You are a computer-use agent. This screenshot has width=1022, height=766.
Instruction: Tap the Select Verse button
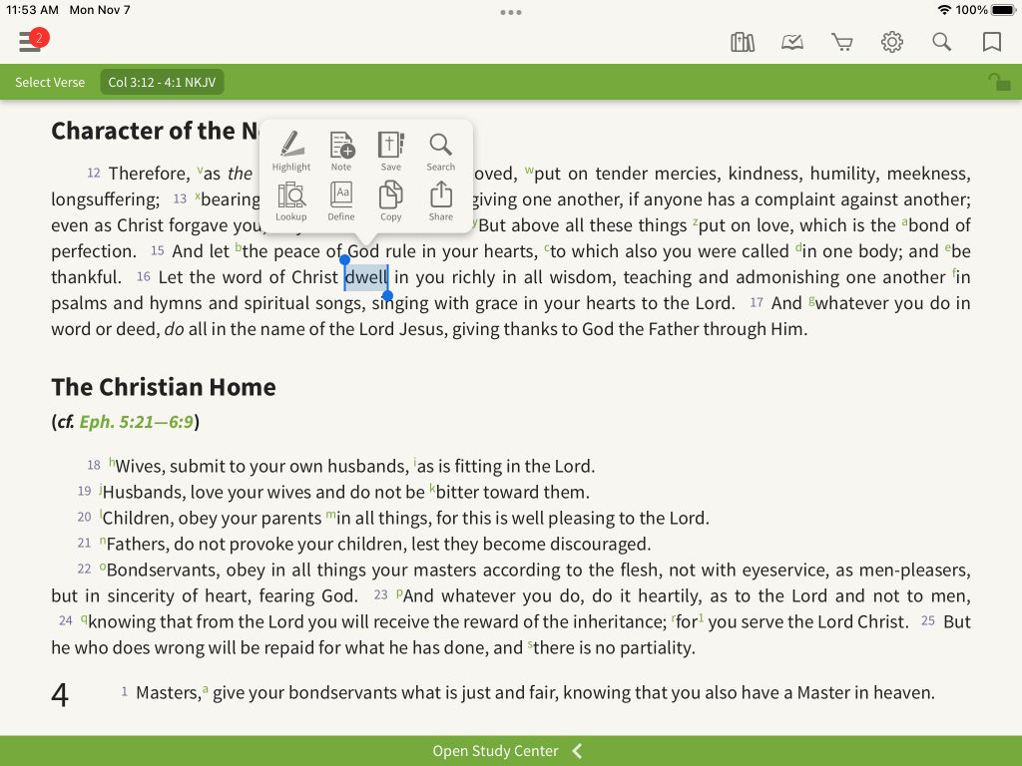(50, 82)
